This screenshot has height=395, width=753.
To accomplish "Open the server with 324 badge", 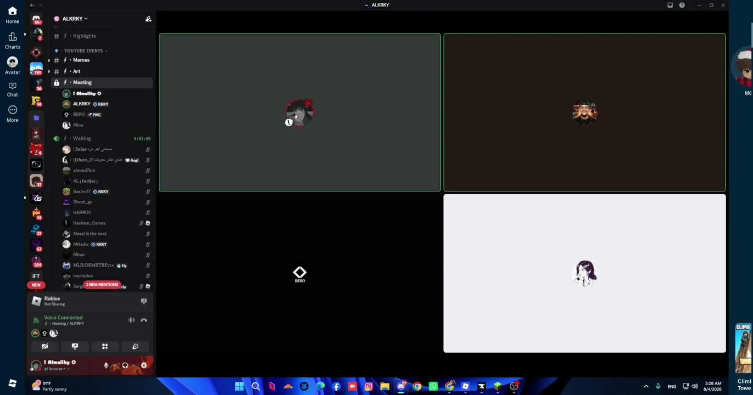I will click(x=36, y=261).
